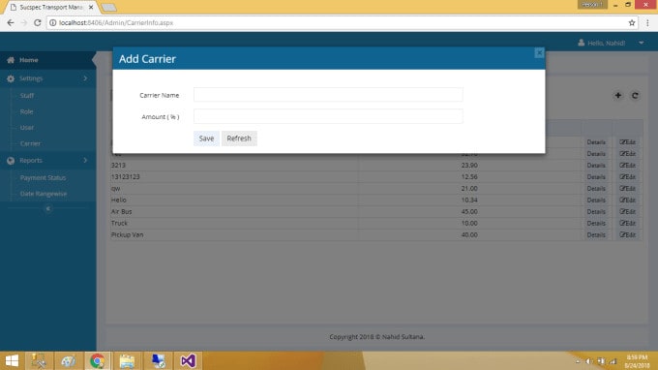This screenshot has height=370, width=658.
Task: Open the Chrome menu dots
Action: point(647,22)
